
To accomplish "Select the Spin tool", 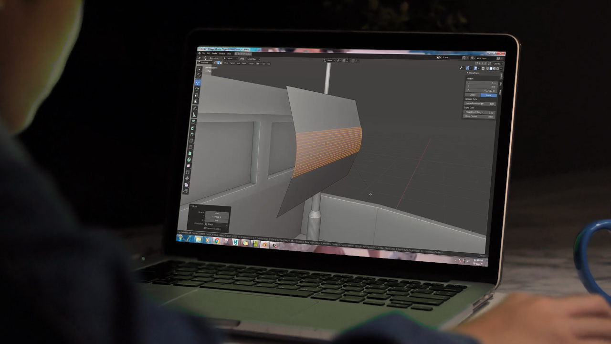I will click(189, 160).
